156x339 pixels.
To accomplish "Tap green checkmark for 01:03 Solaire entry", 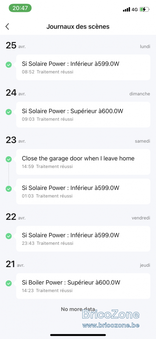I will [x=9, y=189].
